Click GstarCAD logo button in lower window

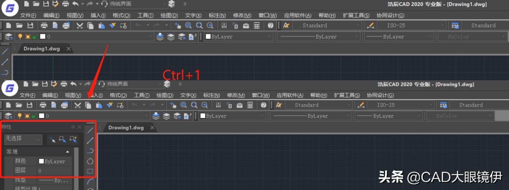9,88
